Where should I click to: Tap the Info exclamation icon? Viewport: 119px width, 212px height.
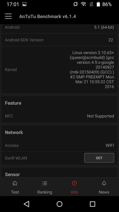[74, 183]
